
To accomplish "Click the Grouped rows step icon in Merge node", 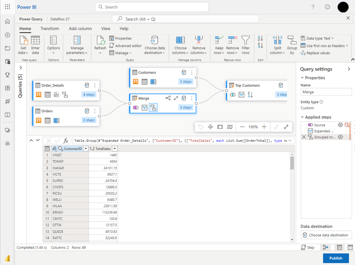I will [153, 107].
